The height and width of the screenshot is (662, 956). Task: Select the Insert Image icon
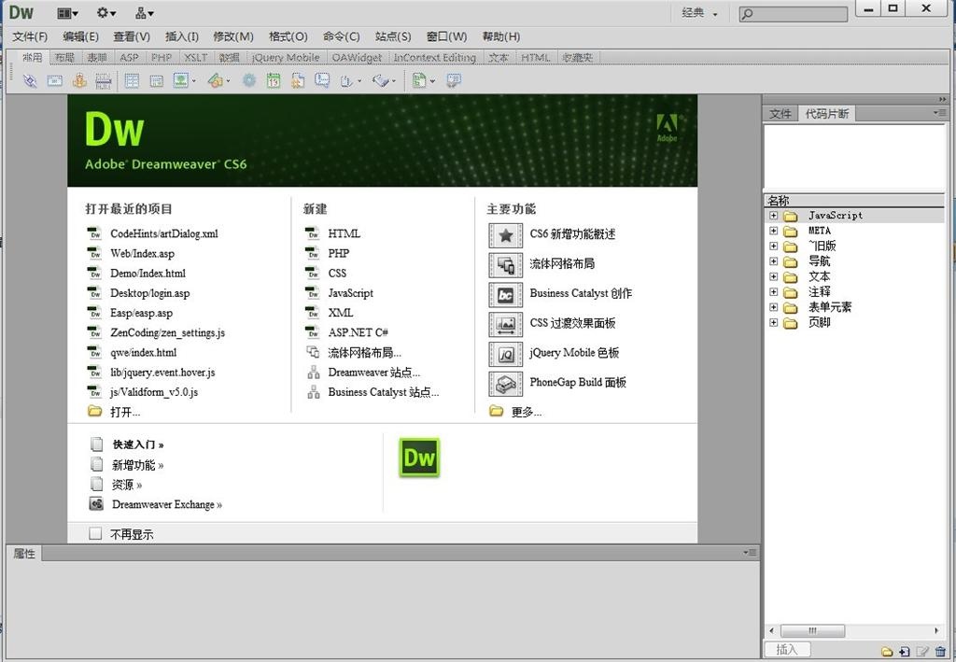[178, 80]
